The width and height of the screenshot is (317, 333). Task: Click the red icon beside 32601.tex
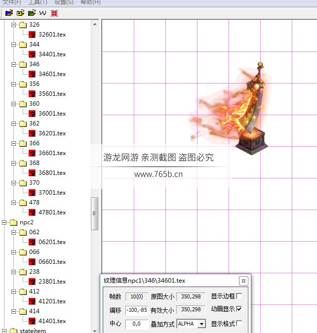click(x=32, y=35)
